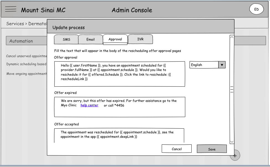The width and height of the screenshot is (270, 167).
Task: Click the Update process dialog title
Action: click(68, 27)
